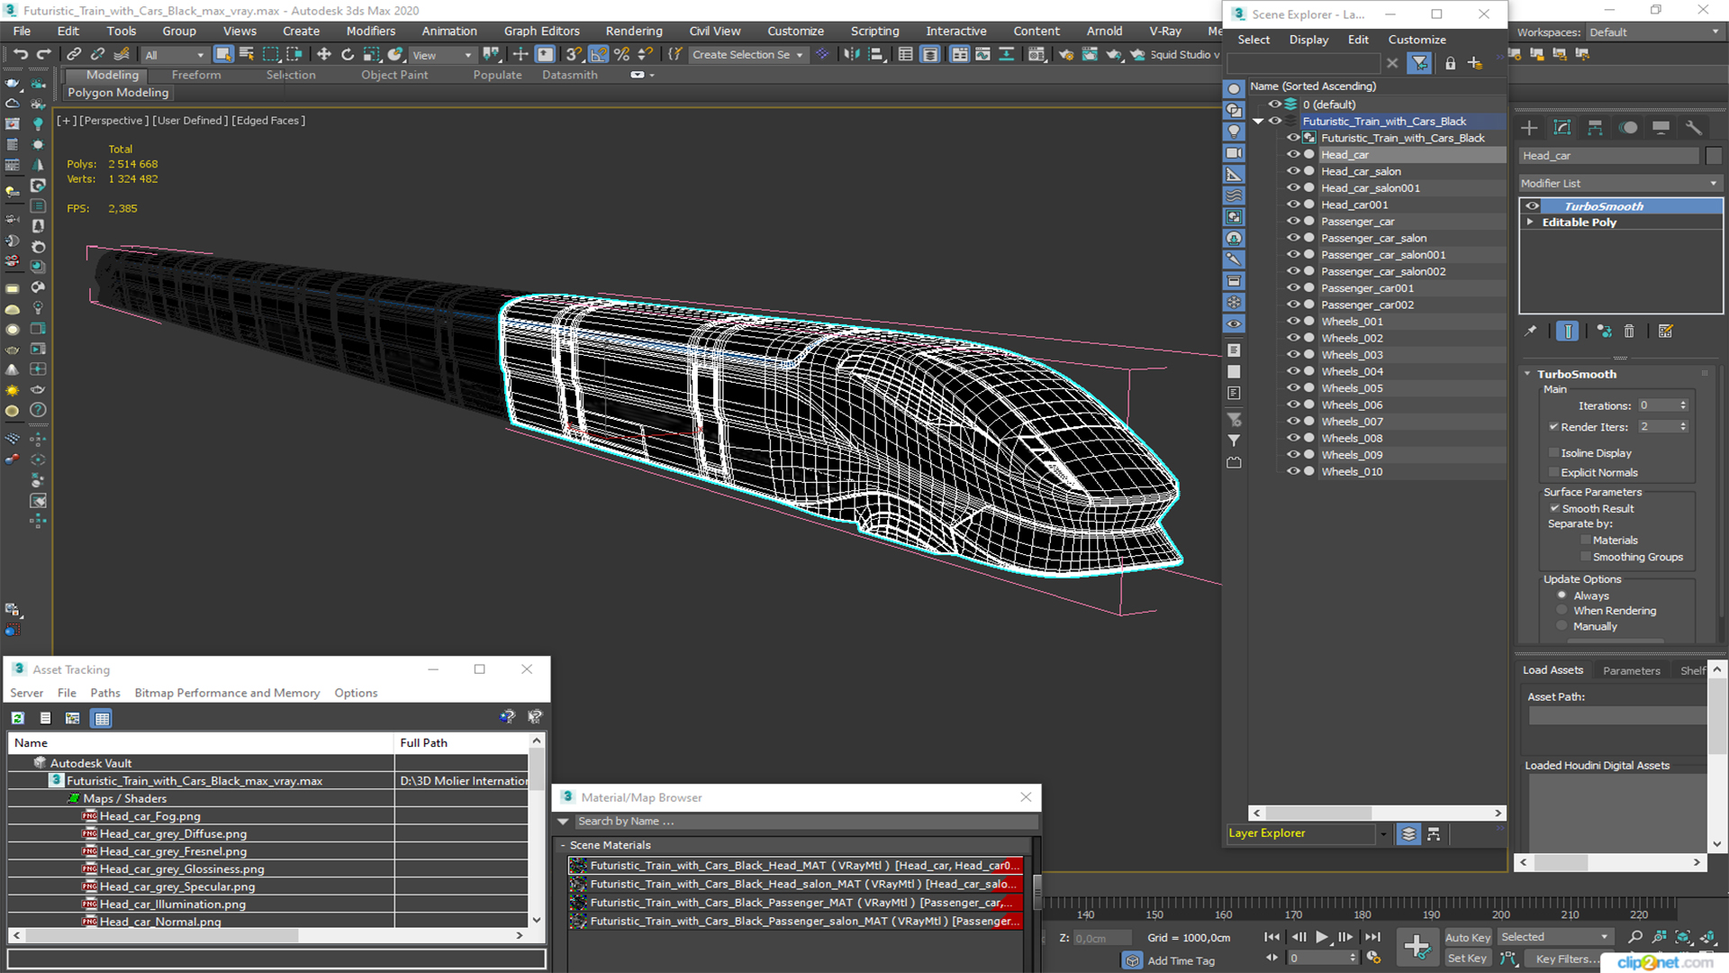Image resolution: width=1729 pixels, height=973 pixels.
Task: Open the Create panel plus tab
Action: tap(1529, 128)
